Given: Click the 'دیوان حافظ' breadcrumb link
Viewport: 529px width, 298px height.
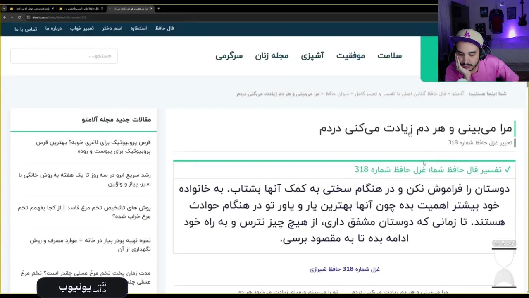Looking at the screenshot, I should point(337,94).
